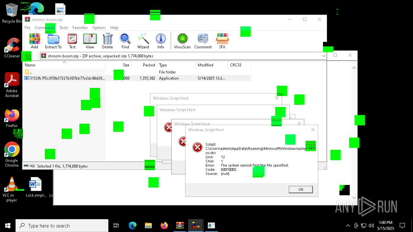
Task: Open CCleaner desktop shortcut
Action: [12, 48]
